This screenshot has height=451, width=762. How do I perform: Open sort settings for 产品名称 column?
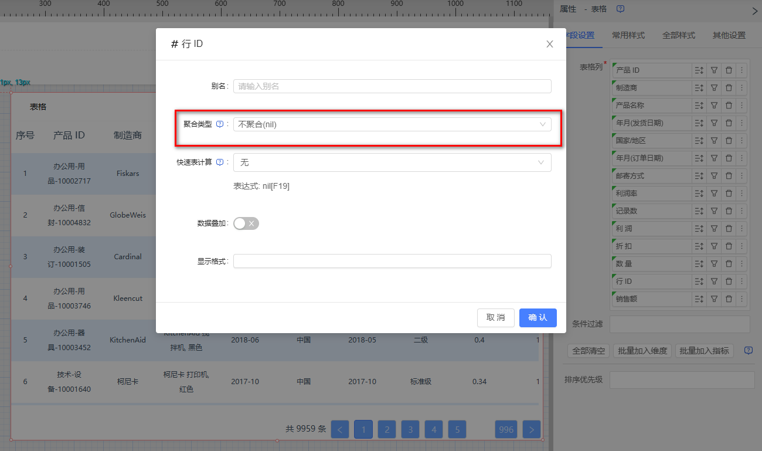pyautogui.click(x=699, y=106)
